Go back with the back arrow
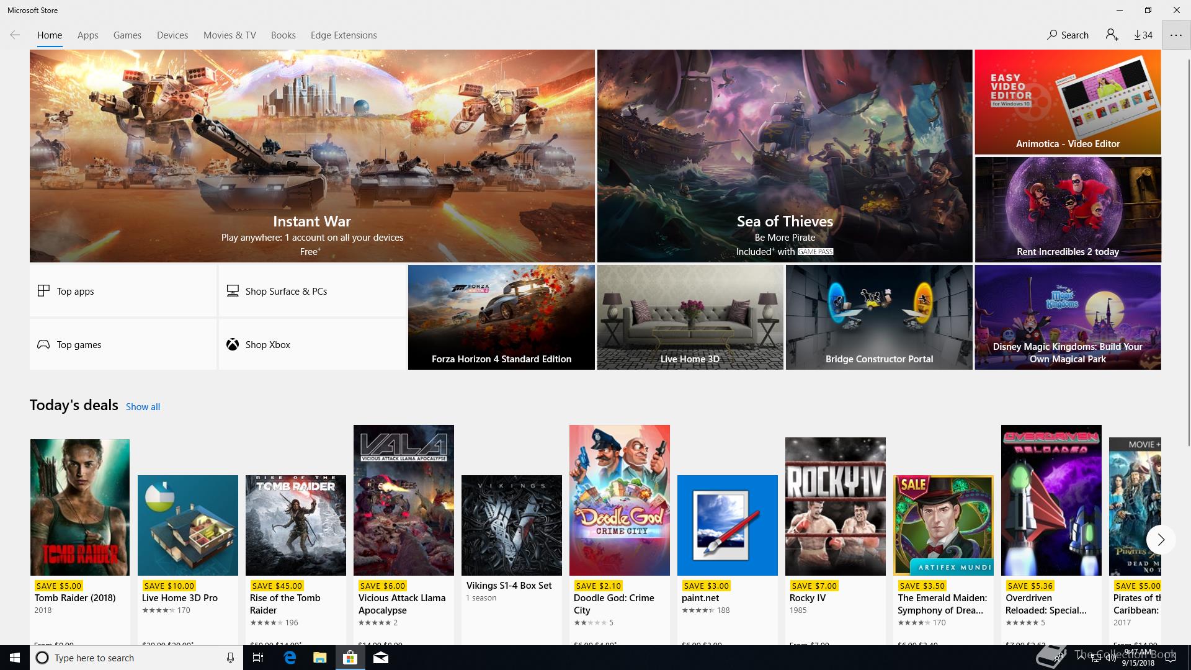This screenshot has width=1191, height=670. (15, 35)
